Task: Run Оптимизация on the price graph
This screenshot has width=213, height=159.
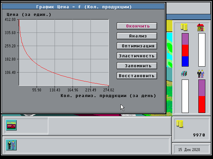Action: (137, 46)
